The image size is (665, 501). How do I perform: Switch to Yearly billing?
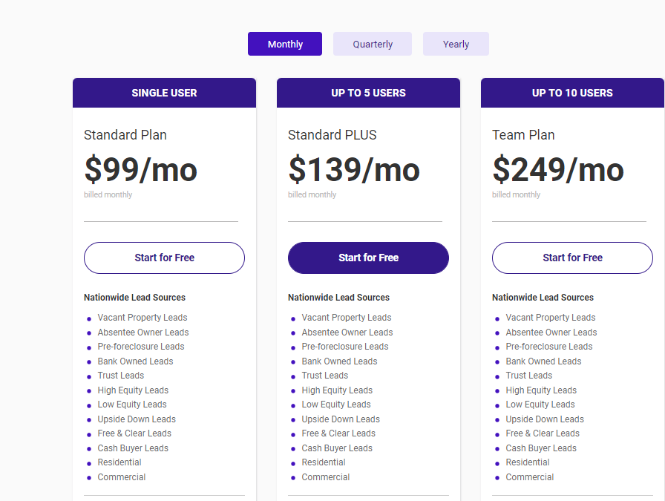pos(456,44)
